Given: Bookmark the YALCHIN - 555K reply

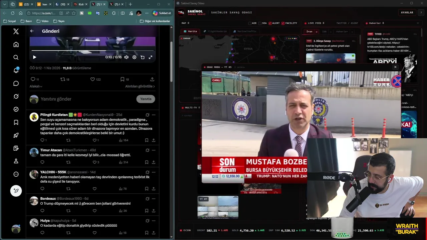Looking at the screenshot, I should coord(146,189).
